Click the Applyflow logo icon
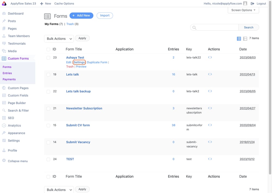Image resolution: width=272 pixels, height=193 pixels. [4, 4]
